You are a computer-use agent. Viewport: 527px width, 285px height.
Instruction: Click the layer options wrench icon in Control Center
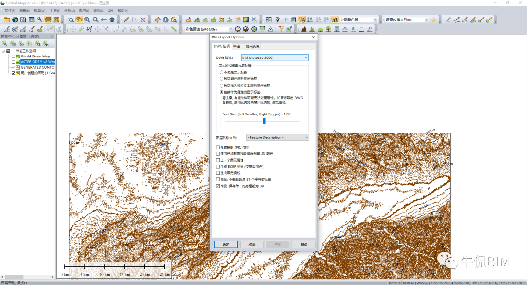[5, 44]
